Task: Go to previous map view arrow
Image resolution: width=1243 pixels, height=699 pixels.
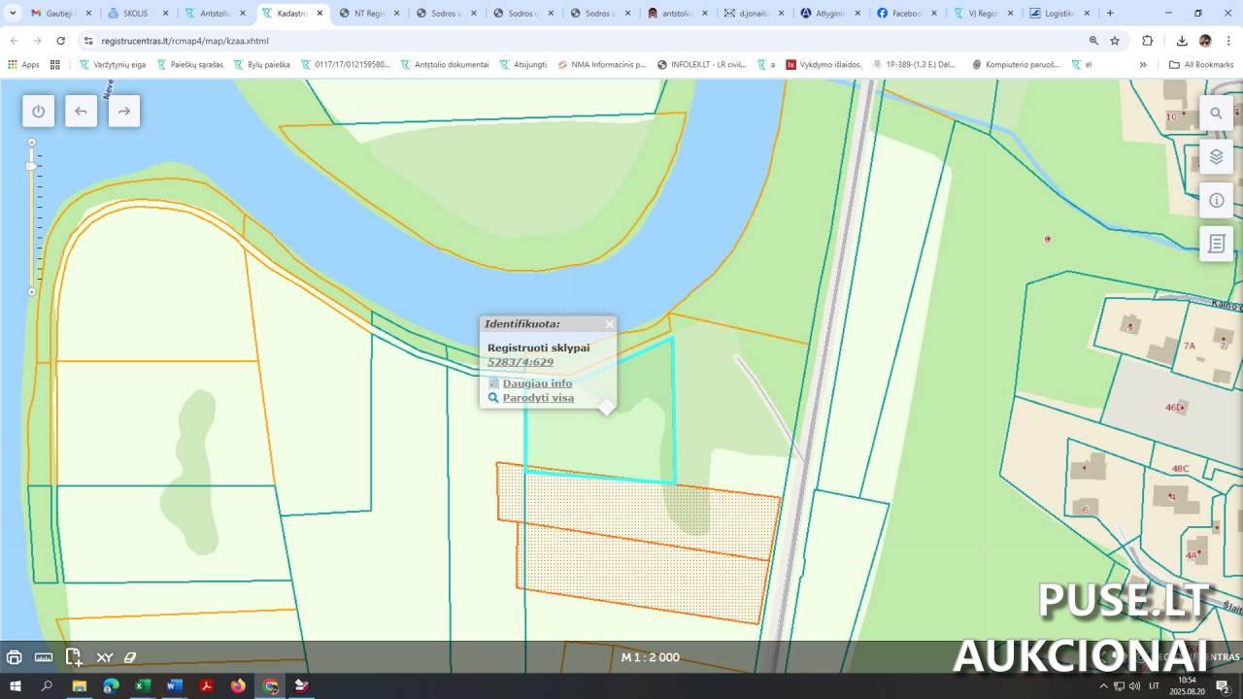Action: click(81, 111)
